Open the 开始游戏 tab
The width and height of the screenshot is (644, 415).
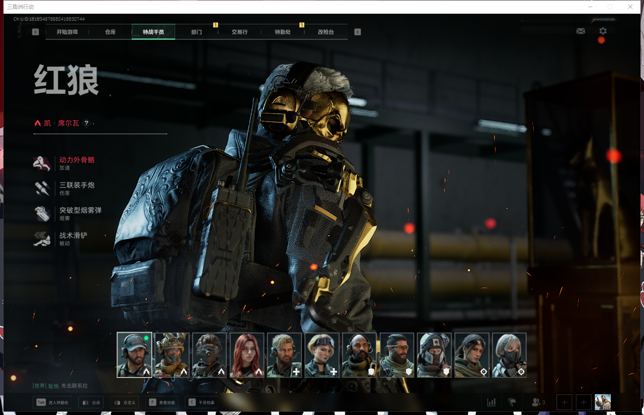tap(67, 32)
